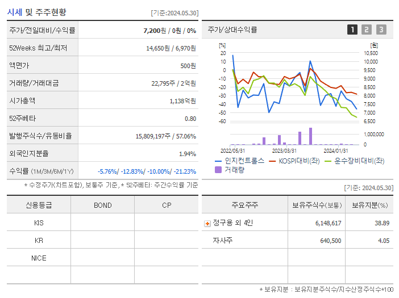Switch to chart tab 1
Screen dimensions: 399x298
(352, 30)
